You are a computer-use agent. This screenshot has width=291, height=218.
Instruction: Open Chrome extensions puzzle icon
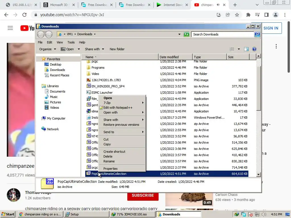coord(248,15)
